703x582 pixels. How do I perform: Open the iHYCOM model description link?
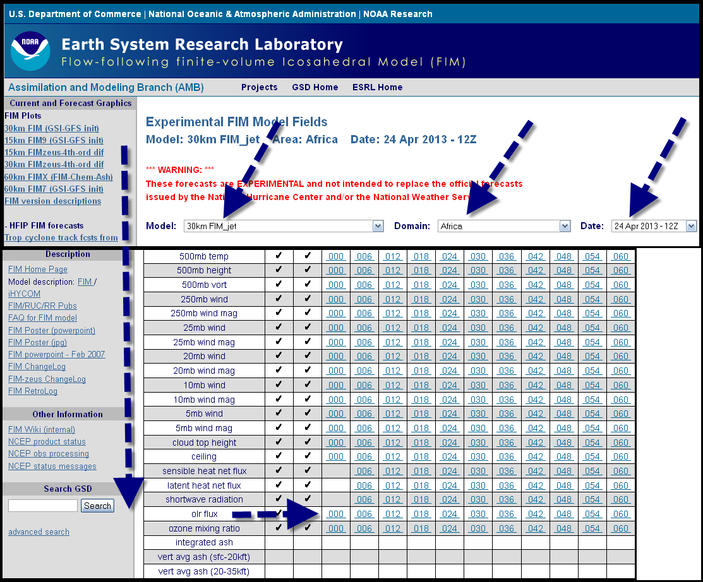click(x=24, y=294)
